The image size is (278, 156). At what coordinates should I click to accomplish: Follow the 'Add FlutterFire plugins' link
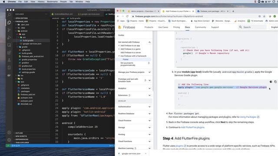[192, 127]
